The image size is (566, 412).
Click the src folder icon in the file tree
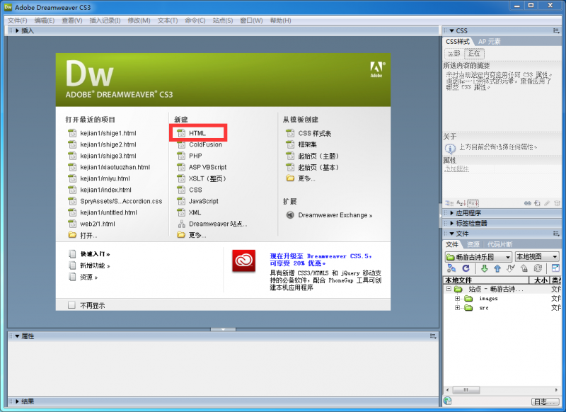(x=468, y=308)
